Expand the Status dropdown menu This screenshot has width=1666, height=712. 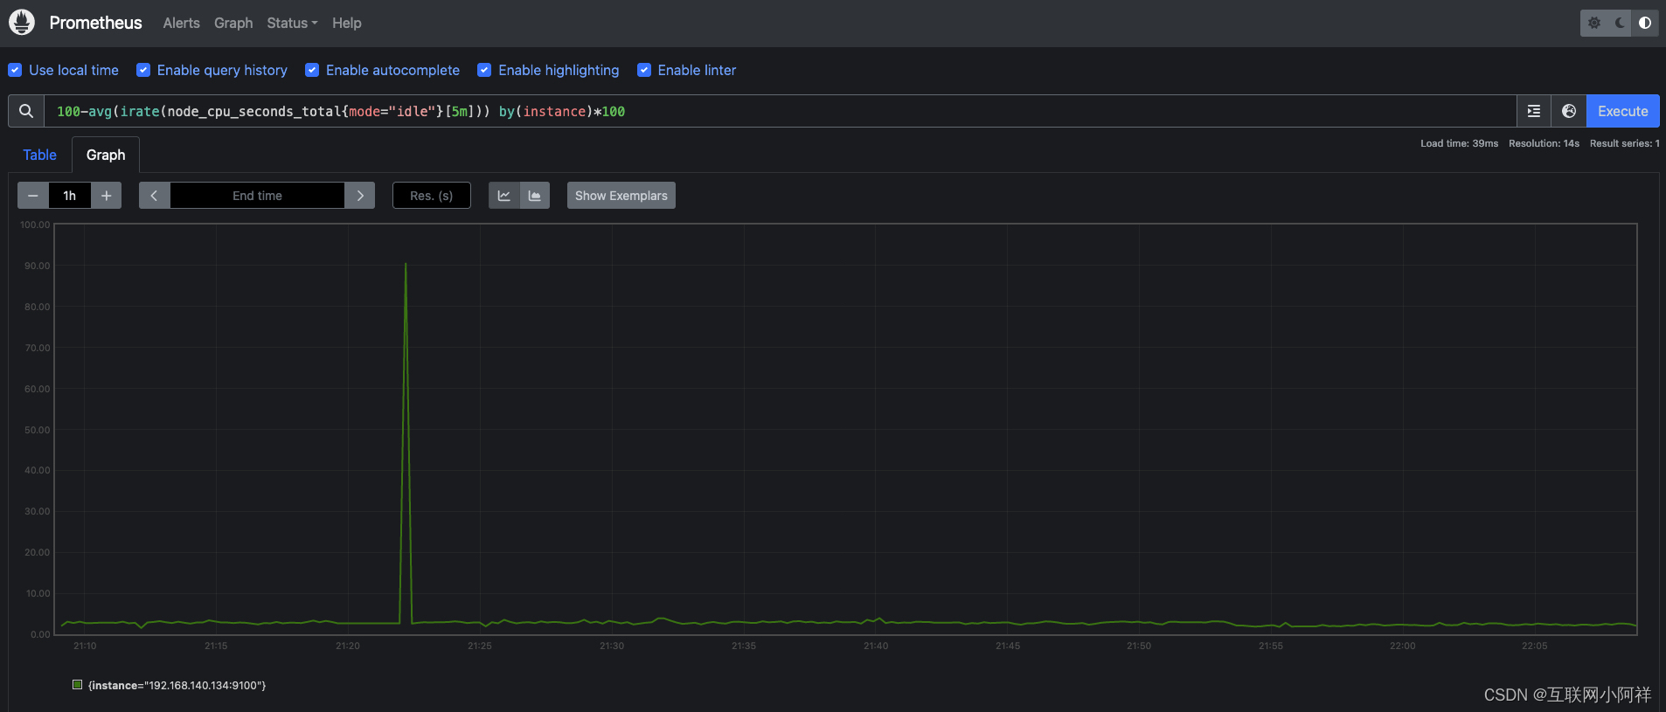pyautogui.click(x=292, y=23)
